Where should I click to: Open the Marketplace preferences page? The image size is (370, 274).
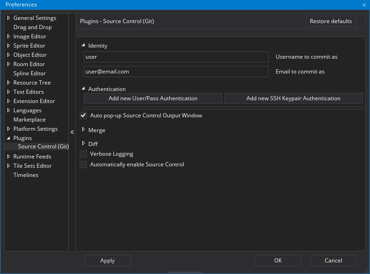(29, 120)
